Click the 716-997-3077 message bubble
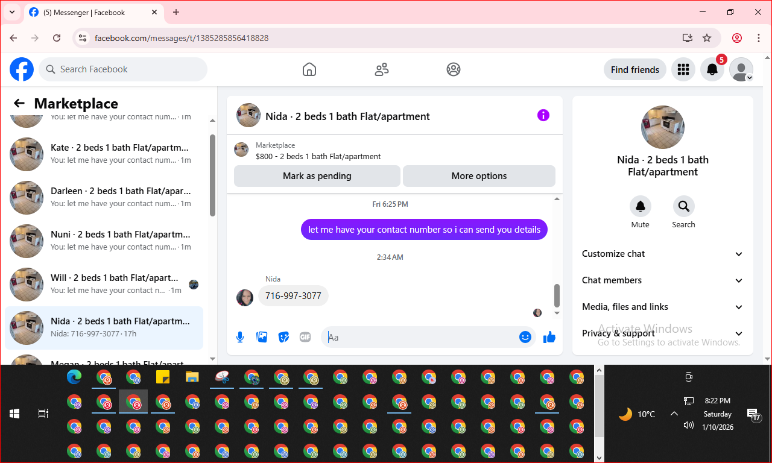 [294, 296]
